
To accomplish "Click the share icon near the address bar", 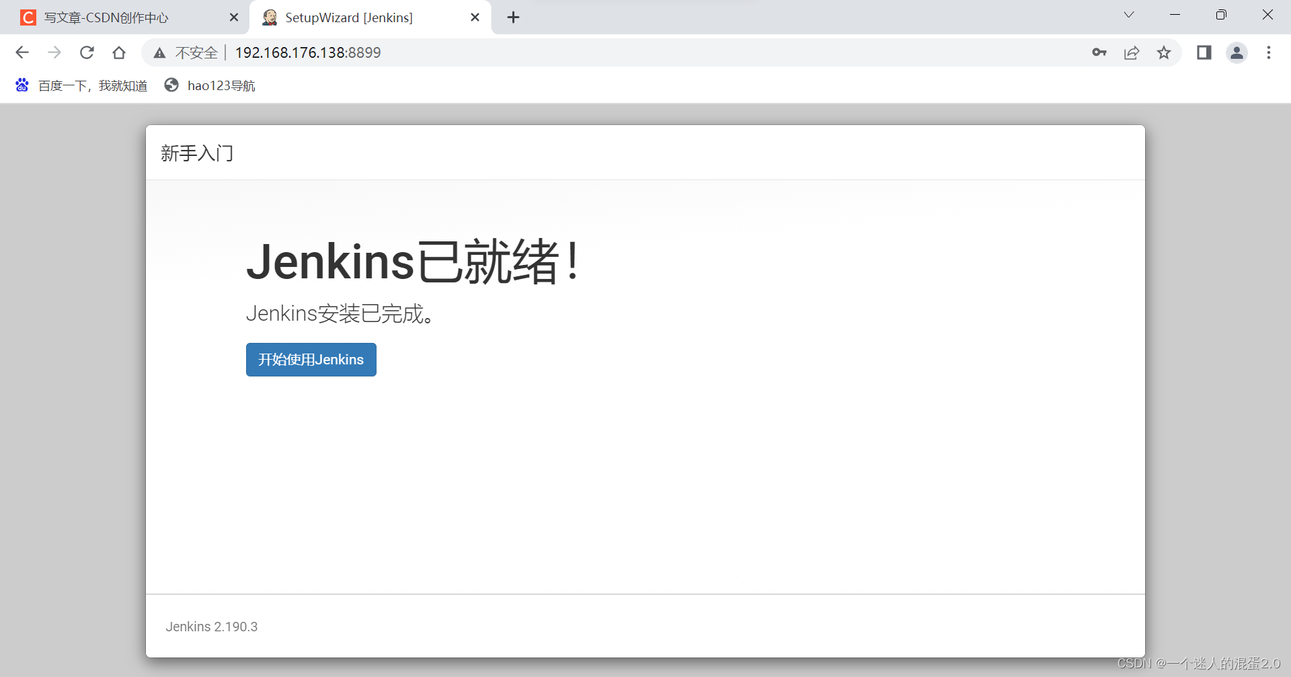I will click(1132, 52).
